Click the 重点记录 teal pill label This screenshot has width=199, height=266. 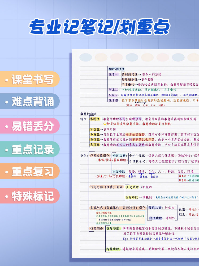(30, 149)
